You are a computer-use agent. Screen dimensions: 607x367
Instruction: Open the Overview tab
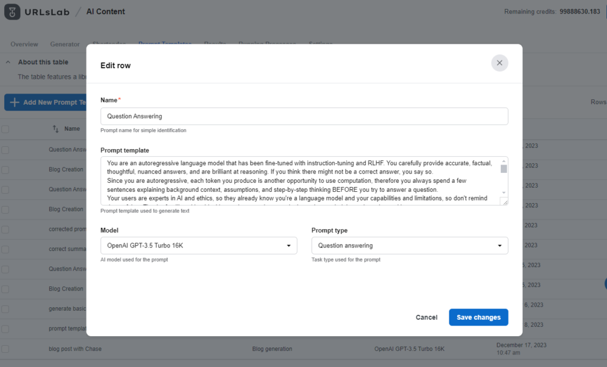point(24,44)
